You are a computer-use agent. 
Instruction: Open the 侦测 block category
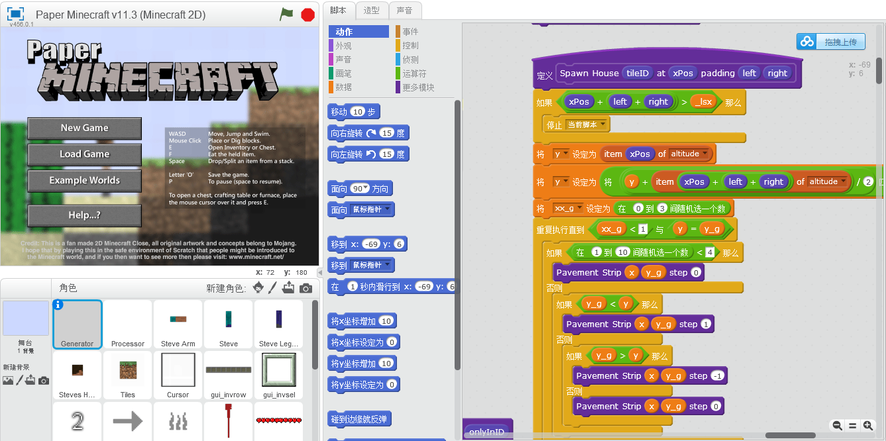pyautogui.click(x=424, y=60)
